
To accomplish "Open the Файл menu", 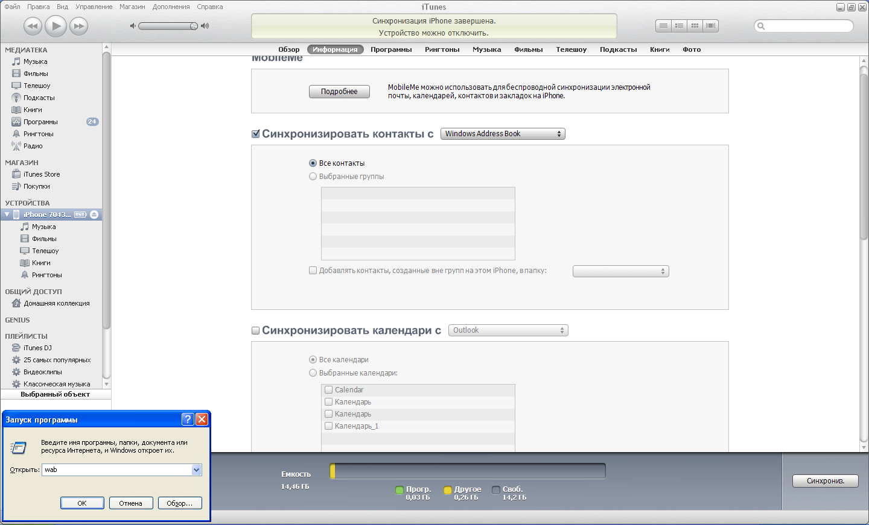I will 12,7.
